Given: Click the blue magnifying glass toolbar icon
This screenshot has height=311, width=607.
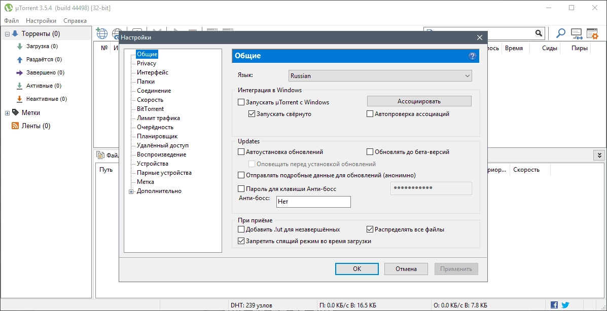Looking at the screenshot, I should [x=560, y=33].
